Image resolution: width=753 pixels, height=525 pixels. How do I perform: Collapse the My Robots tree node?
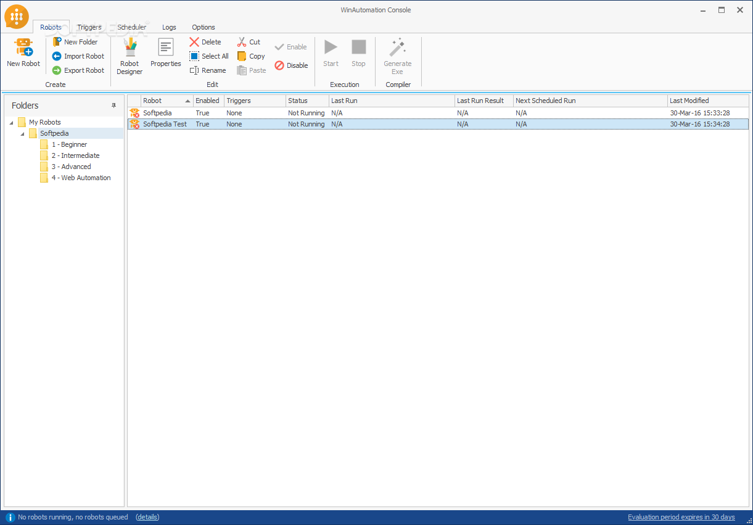[x=11, y=122]
